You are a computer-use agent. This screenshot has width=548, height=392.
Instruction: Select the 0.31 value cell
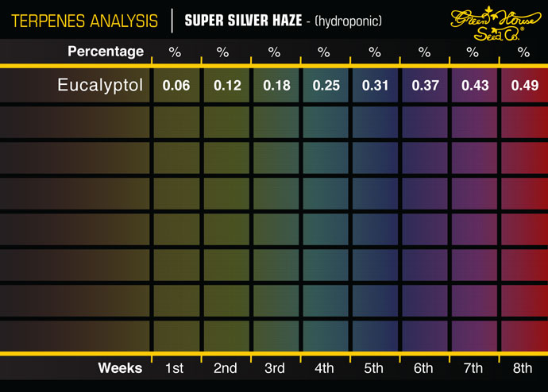[x=374, y=86]
